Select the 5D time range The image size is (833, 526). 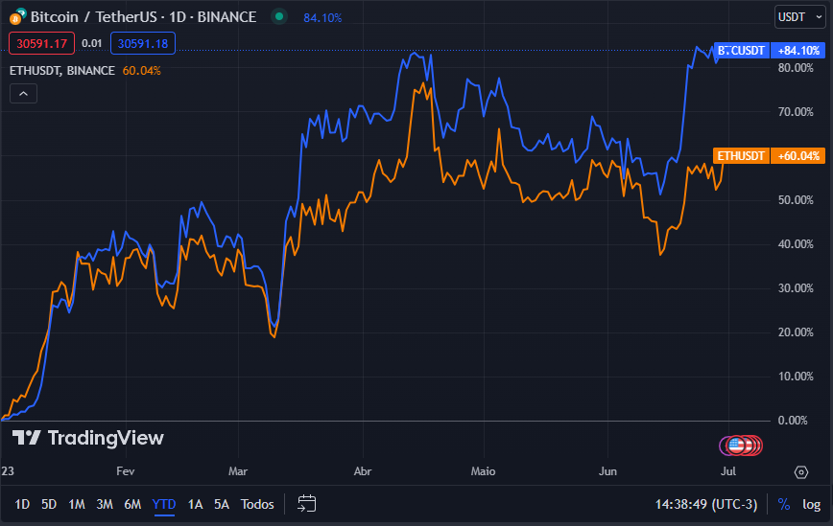(49, 504)
